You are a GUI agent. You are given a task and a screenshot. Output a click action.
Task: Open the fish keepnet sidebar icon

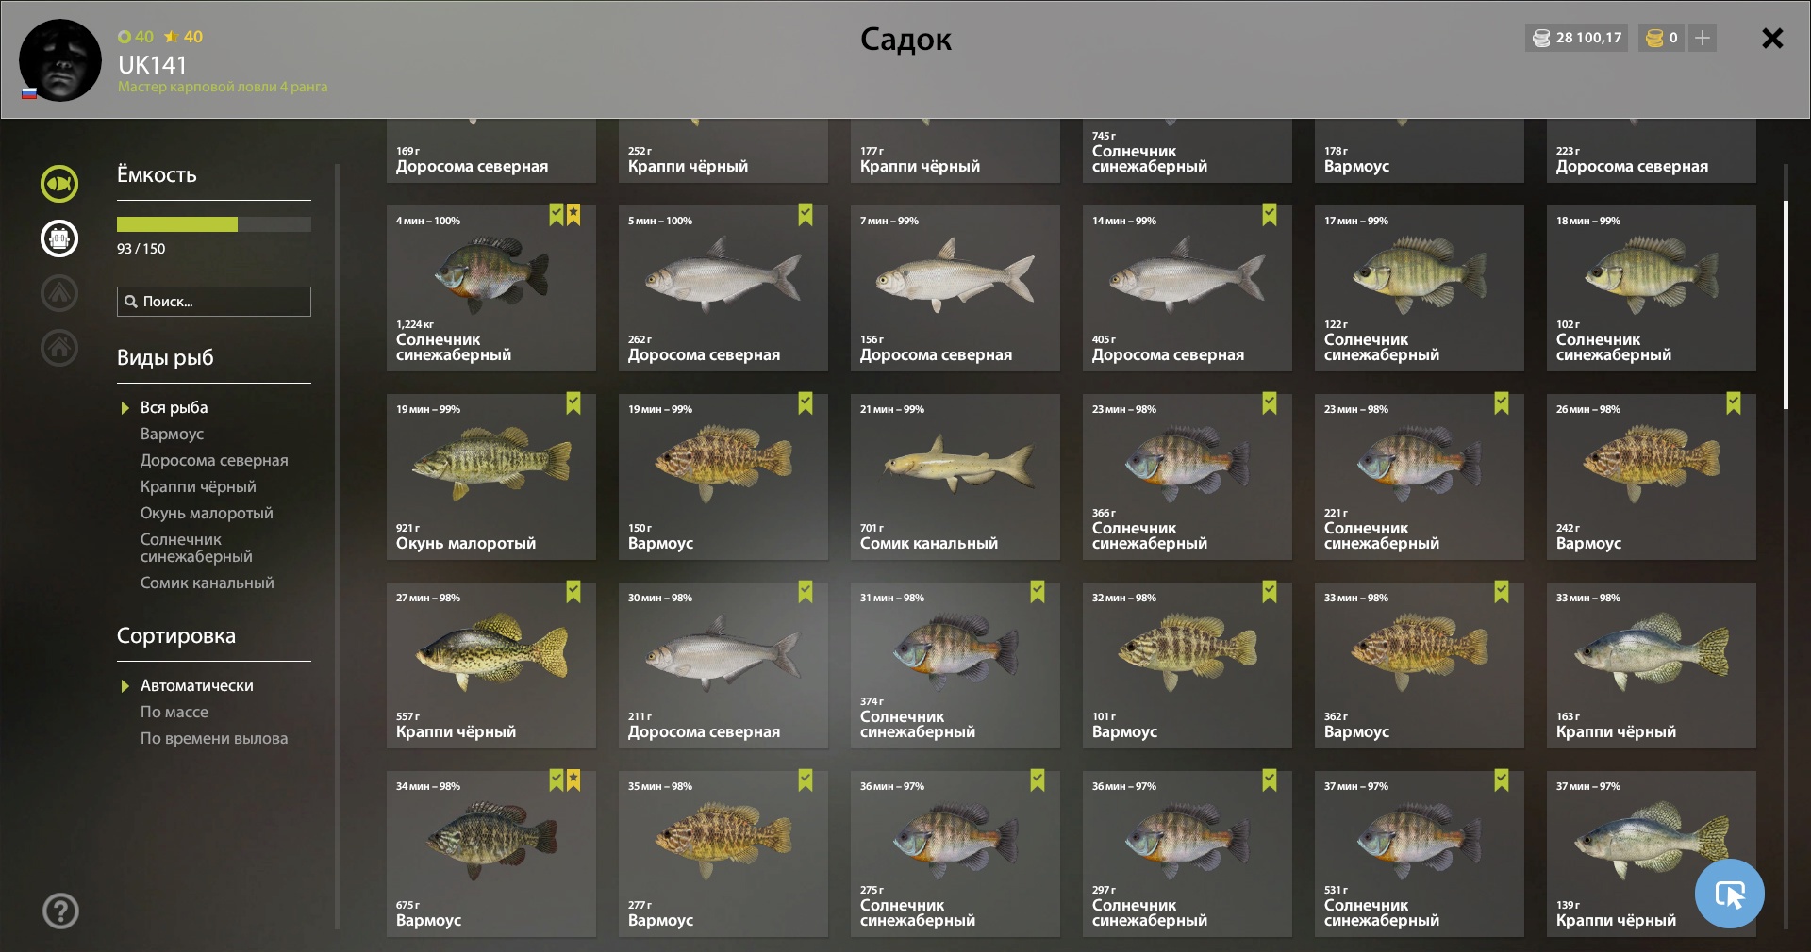pyautogui.click(x=59, y=184)
